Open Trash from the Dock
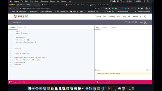This screenshot has height=91, width=162. (133, 88)
